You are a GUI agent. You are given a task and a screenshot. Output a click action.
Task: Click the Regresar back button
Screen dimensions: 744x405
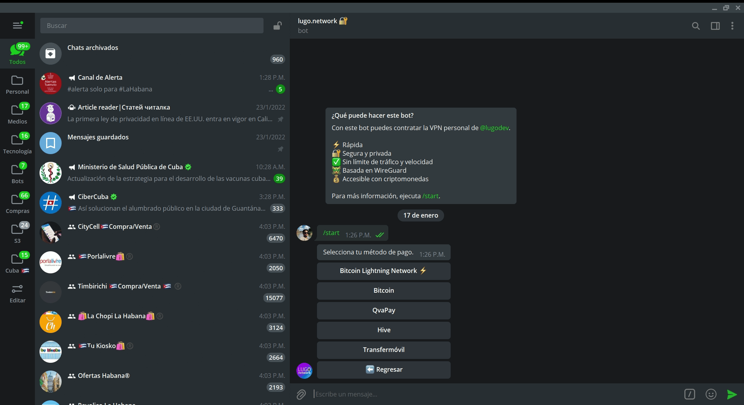point(384,370)
